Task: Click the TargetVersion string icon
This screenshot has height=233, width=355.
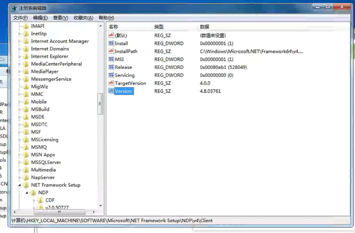Action: coord(111,83)
